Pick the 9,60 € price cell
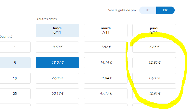 [x=57, y=47]
